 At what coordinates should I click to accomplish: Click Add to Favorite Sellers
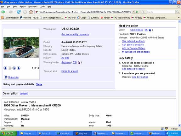[134, 48]
